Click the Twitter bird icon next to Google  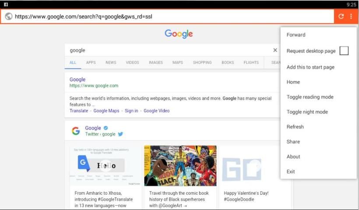pos(120,134)
